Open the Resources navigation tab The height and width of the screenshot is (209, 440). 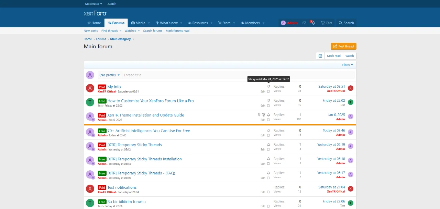(x=200, y=23)
